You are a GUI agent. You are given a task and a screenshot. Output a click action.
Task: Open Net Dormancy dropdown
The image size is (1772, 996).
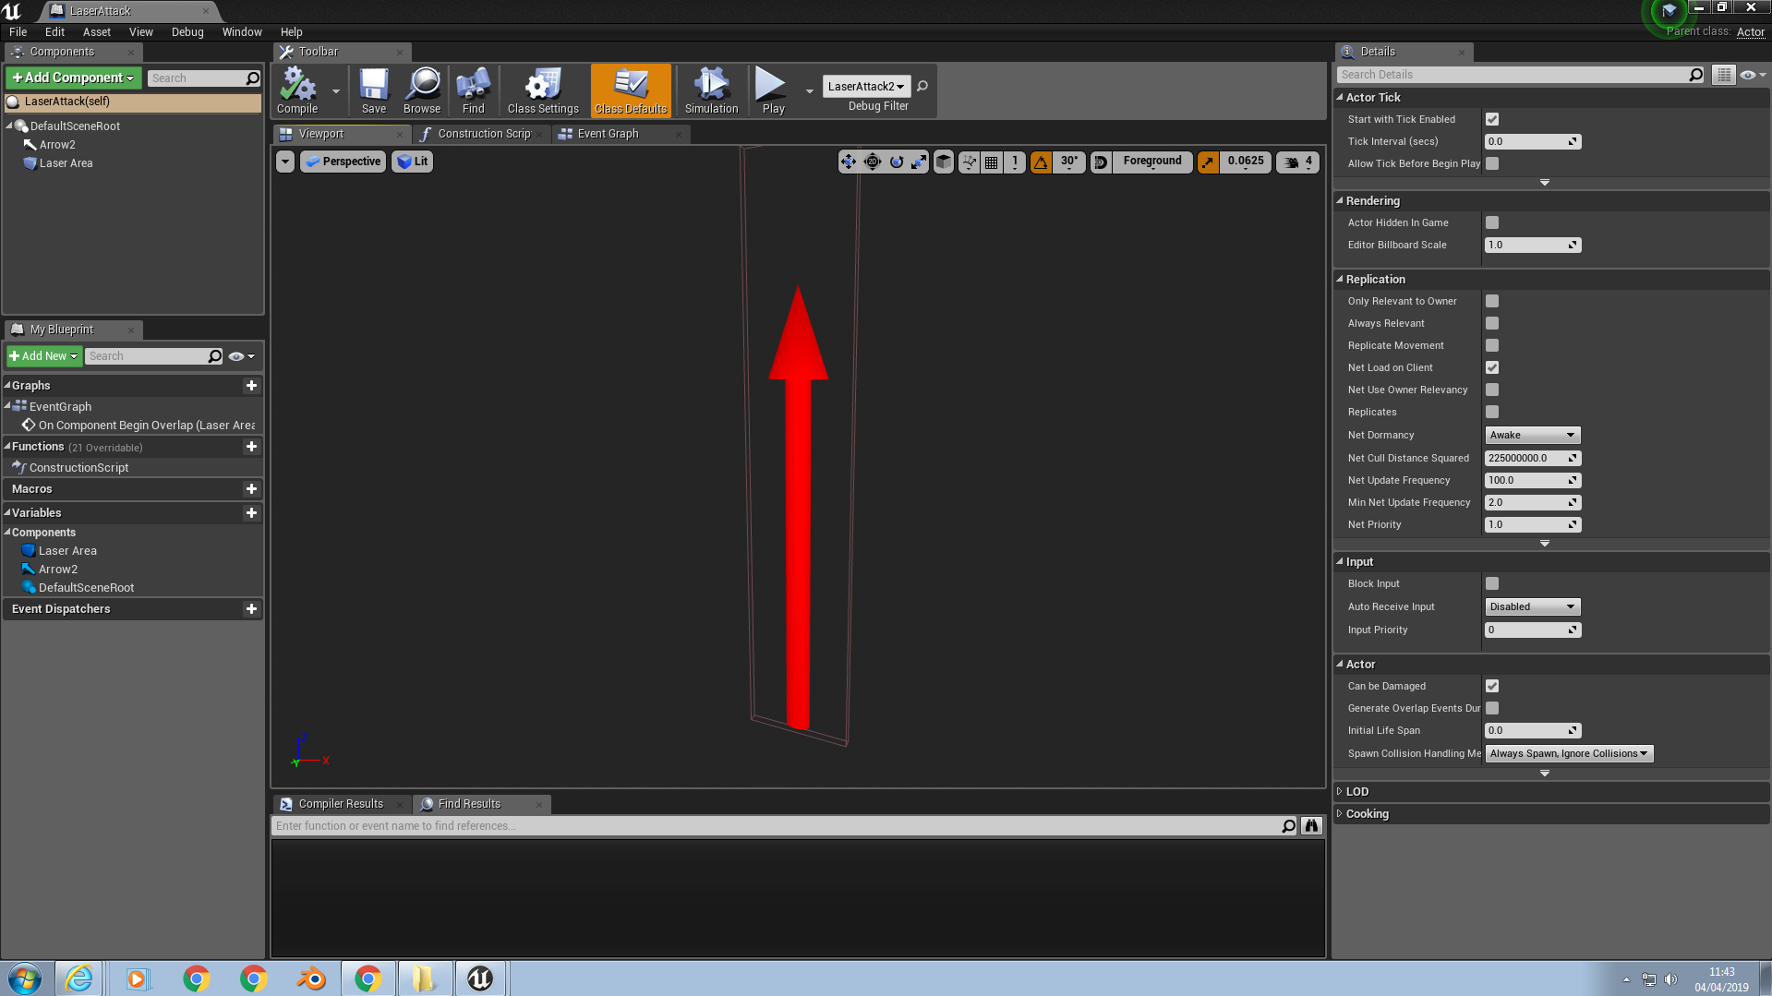click(1532, 435)
